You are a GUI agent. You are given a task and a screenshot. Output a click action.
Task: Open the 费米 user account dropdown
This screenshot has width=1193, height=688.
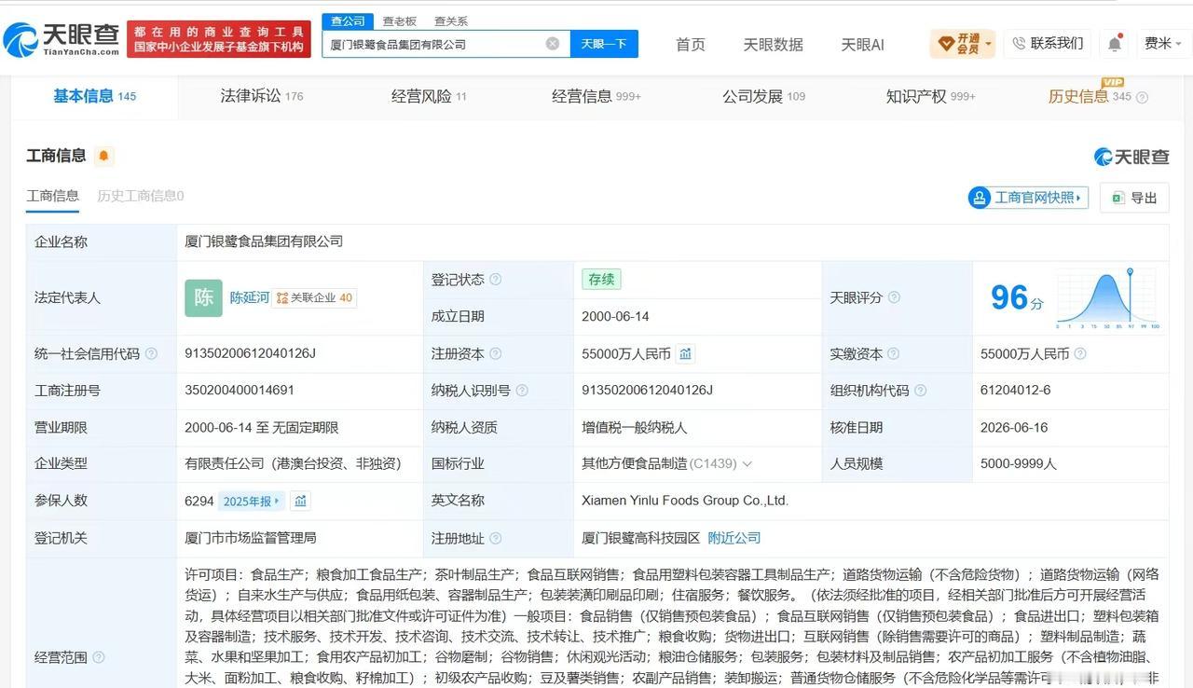click(1163, 44)
